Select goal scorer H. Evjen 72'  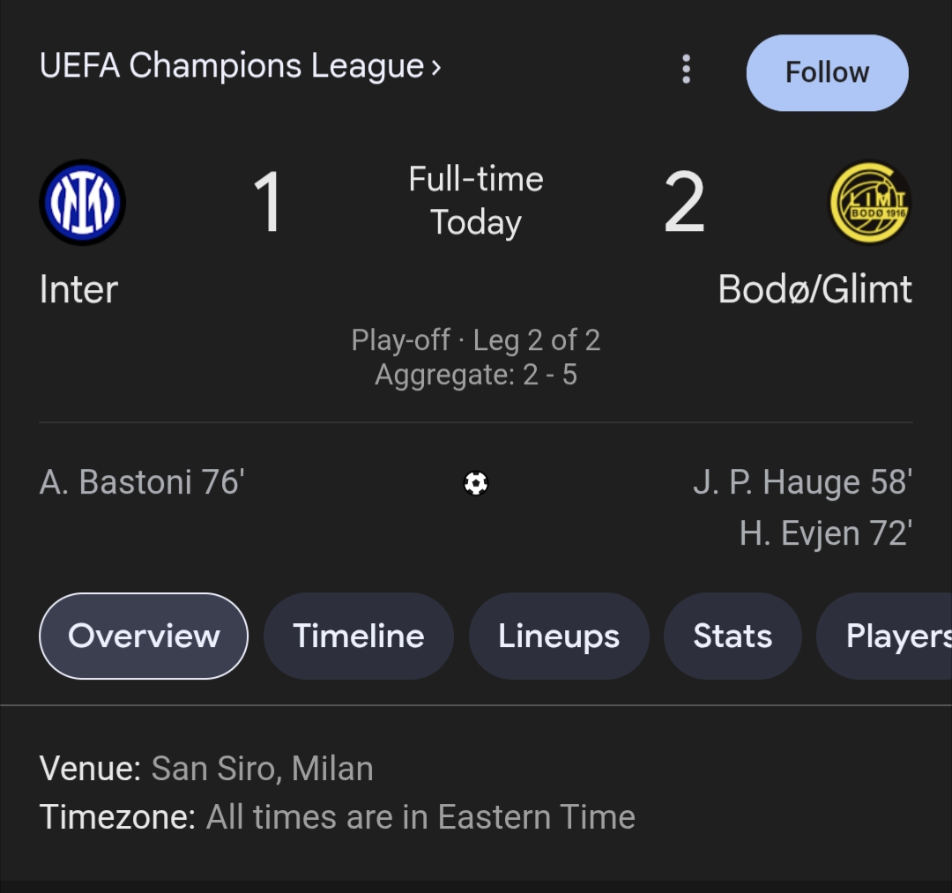826,533
